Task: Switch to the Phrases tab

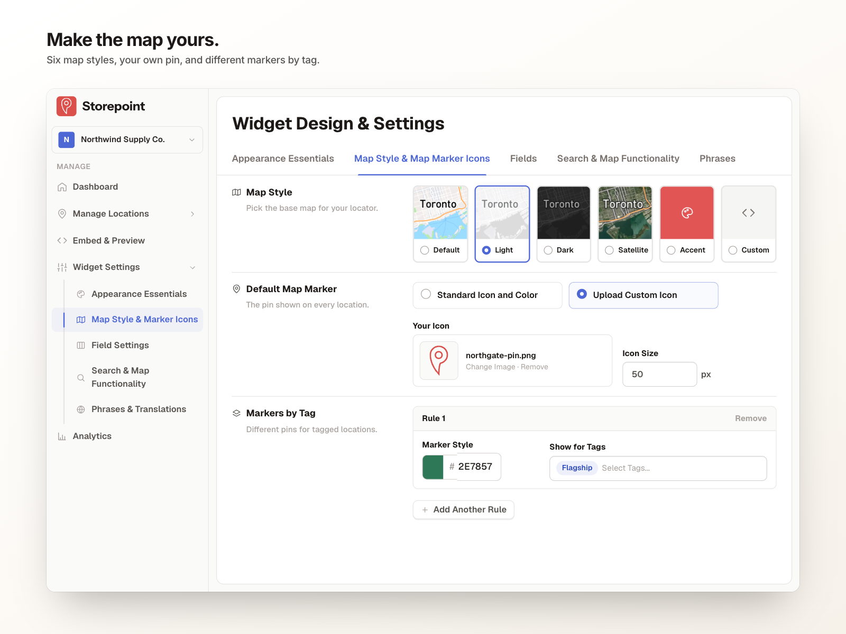Action: (718, 158)
